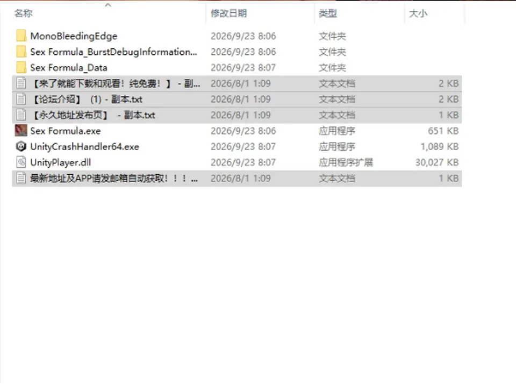Select the UnityCrashHandler64.exe file name
The width and height of the screenshot is (516, 384).
point(84,146)
